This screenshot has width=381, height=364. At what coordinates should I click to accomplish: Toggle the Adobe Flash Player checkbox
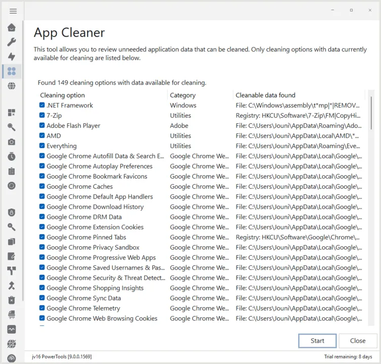click(42, 125)
